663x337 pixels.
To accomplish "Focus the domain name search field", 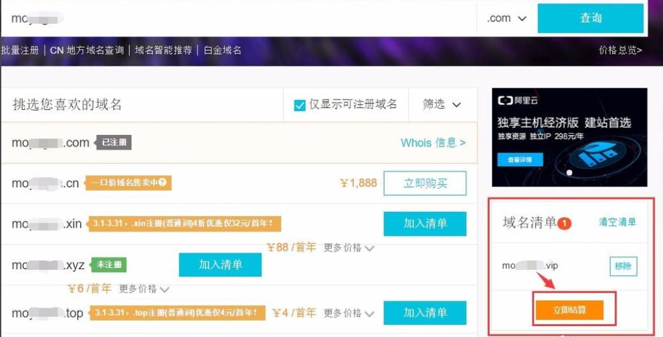I will pyautogui.click(x=239, y=18).
